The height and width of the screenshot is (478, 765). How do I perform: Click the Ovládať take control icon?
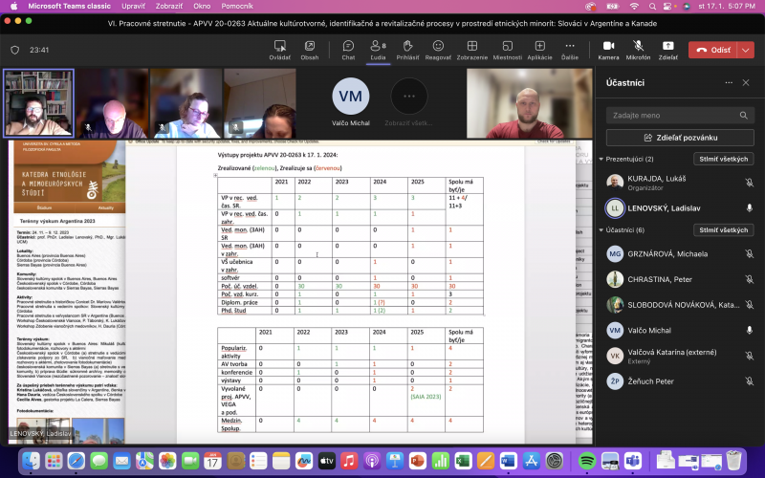[279, 47]
